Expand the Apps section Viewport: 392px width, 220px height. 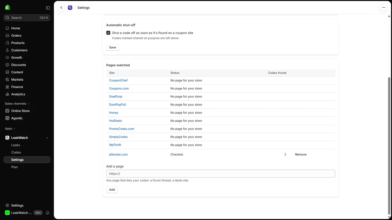pos(10,129)
